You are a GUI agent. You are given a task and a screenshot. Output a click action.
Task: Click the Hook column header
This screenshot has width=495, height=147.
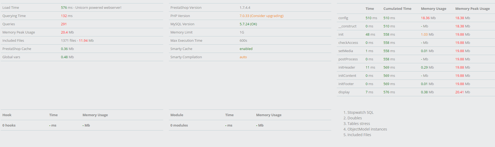[x=7, y=115]
